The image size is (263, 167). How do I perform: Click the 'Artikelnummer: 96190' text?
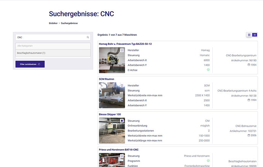[244, 60]
